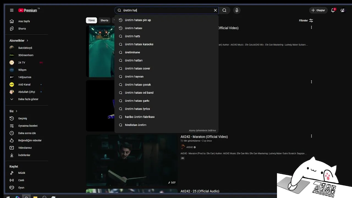Choose suggestion üretim hatası pin up
Image resolution: width=352 pixels, height=198 pixels.
pyautogui.click(x=166, y=20)
